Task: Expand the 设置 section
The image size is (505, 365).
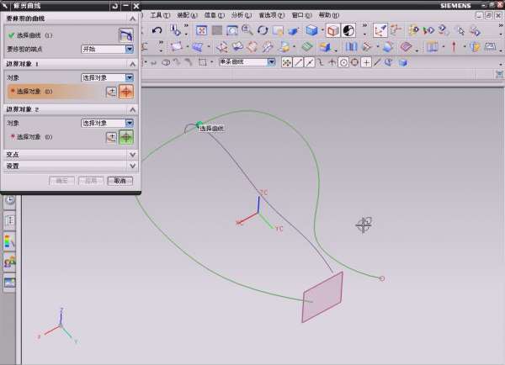Action: point(69,167)
